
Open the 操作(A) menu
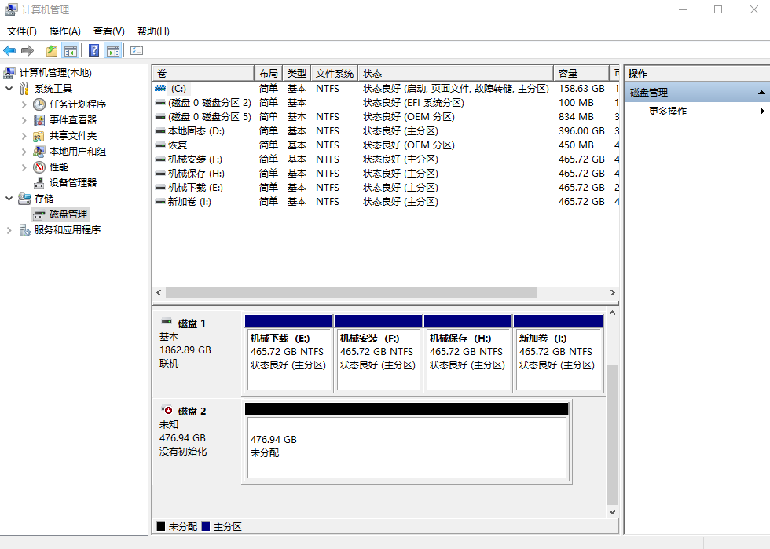[x=64, y=31]
